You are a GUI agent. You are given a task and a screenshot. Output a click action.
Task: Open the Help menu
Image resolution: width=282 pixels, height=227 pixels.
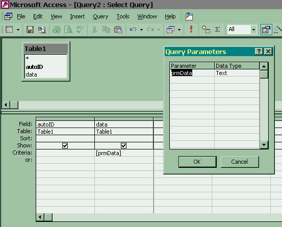170,16
